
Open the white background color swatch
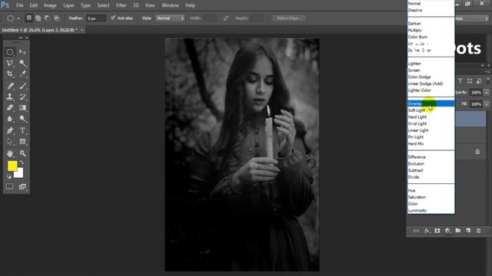[x=20, y=174]
